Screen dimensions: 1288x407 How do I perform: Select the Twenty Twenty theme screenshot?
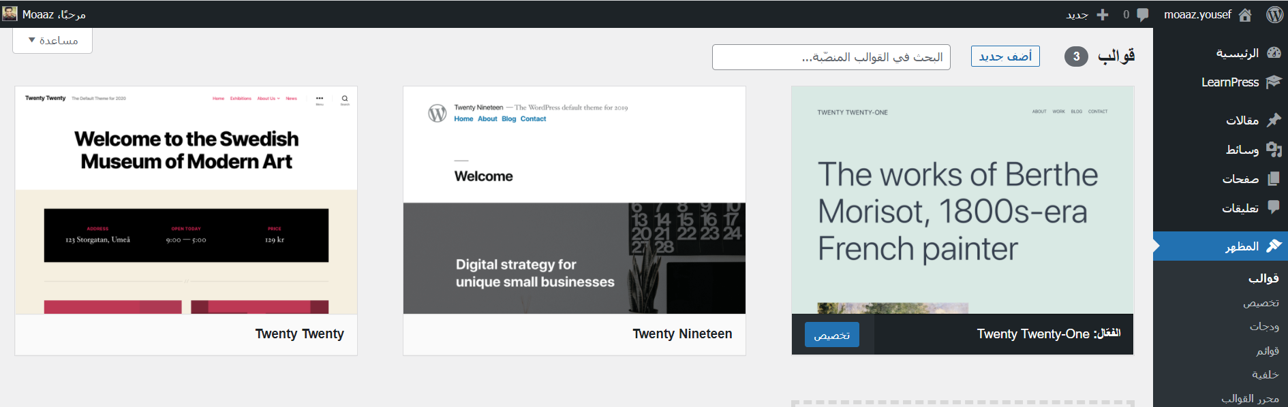click(x=186, y=200)
